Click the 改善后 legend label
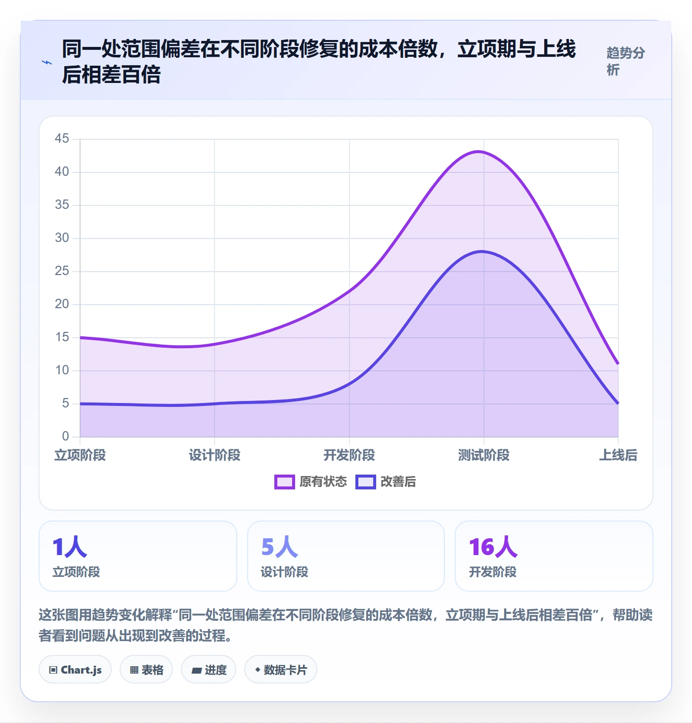 click(398, 482)
